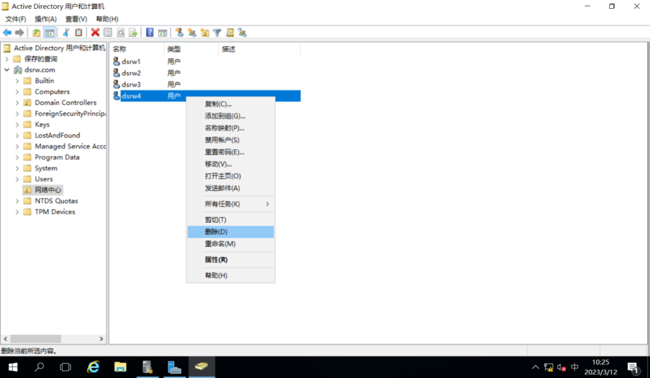Expand the 保存的查询 node
The height and width of the screenshot is (378, 650).
(x=7, y=59)
